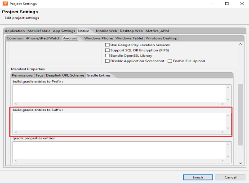Enable File Upload checkbox
Image resolution: width=249 pixels, height=184 pixels.
pos(170,61)
